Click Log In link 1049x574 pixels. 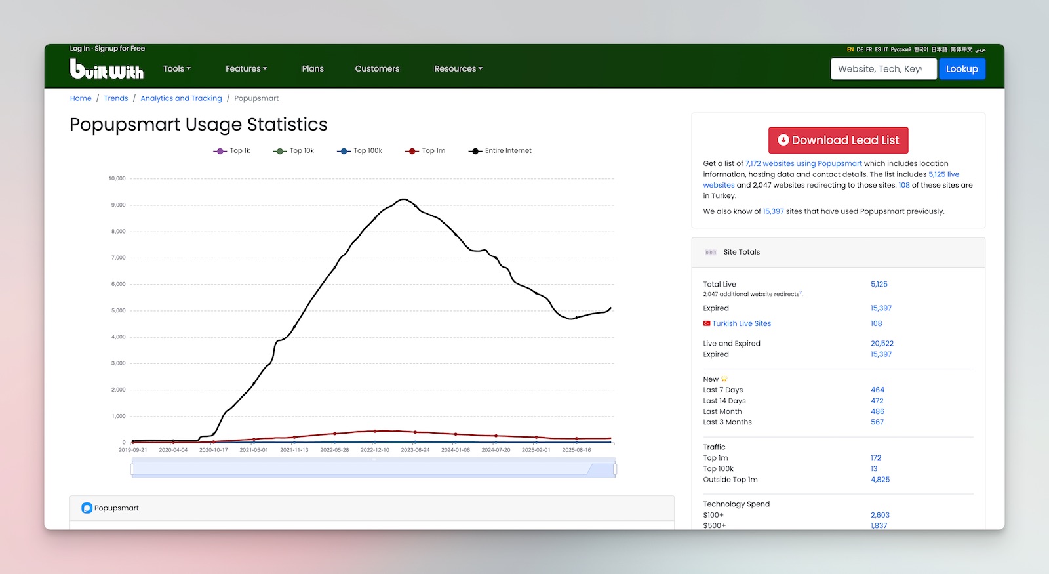[x=79, y=49]
